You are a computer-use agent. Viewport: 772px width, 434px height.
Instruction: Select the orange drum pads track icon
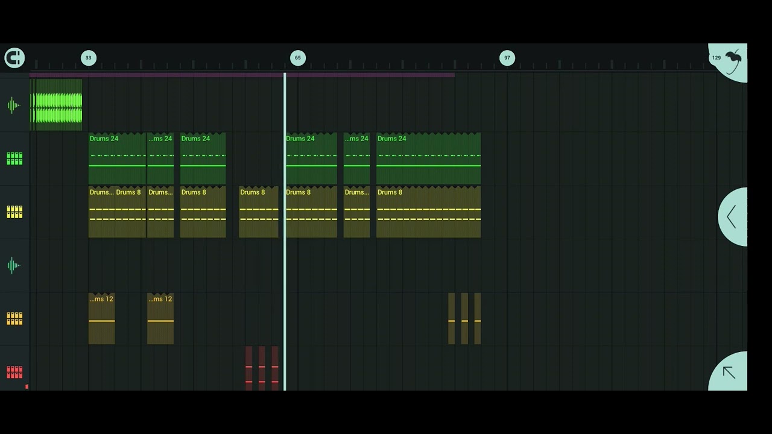[14, 319]
